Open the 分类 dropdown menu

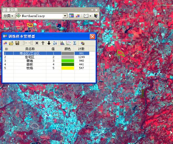pyautogui.click(x=8, y=16)
